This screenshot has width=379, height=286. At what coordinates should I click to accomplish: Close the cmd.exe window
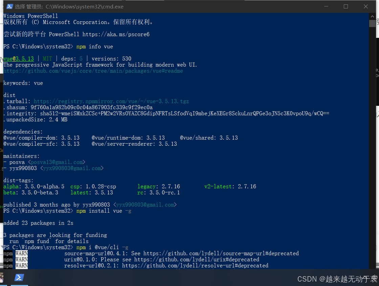366,6
